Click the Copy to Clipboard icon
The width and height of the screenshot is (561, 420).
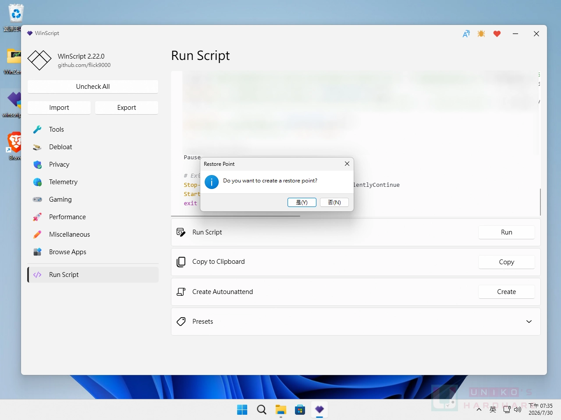coord(181,262)
